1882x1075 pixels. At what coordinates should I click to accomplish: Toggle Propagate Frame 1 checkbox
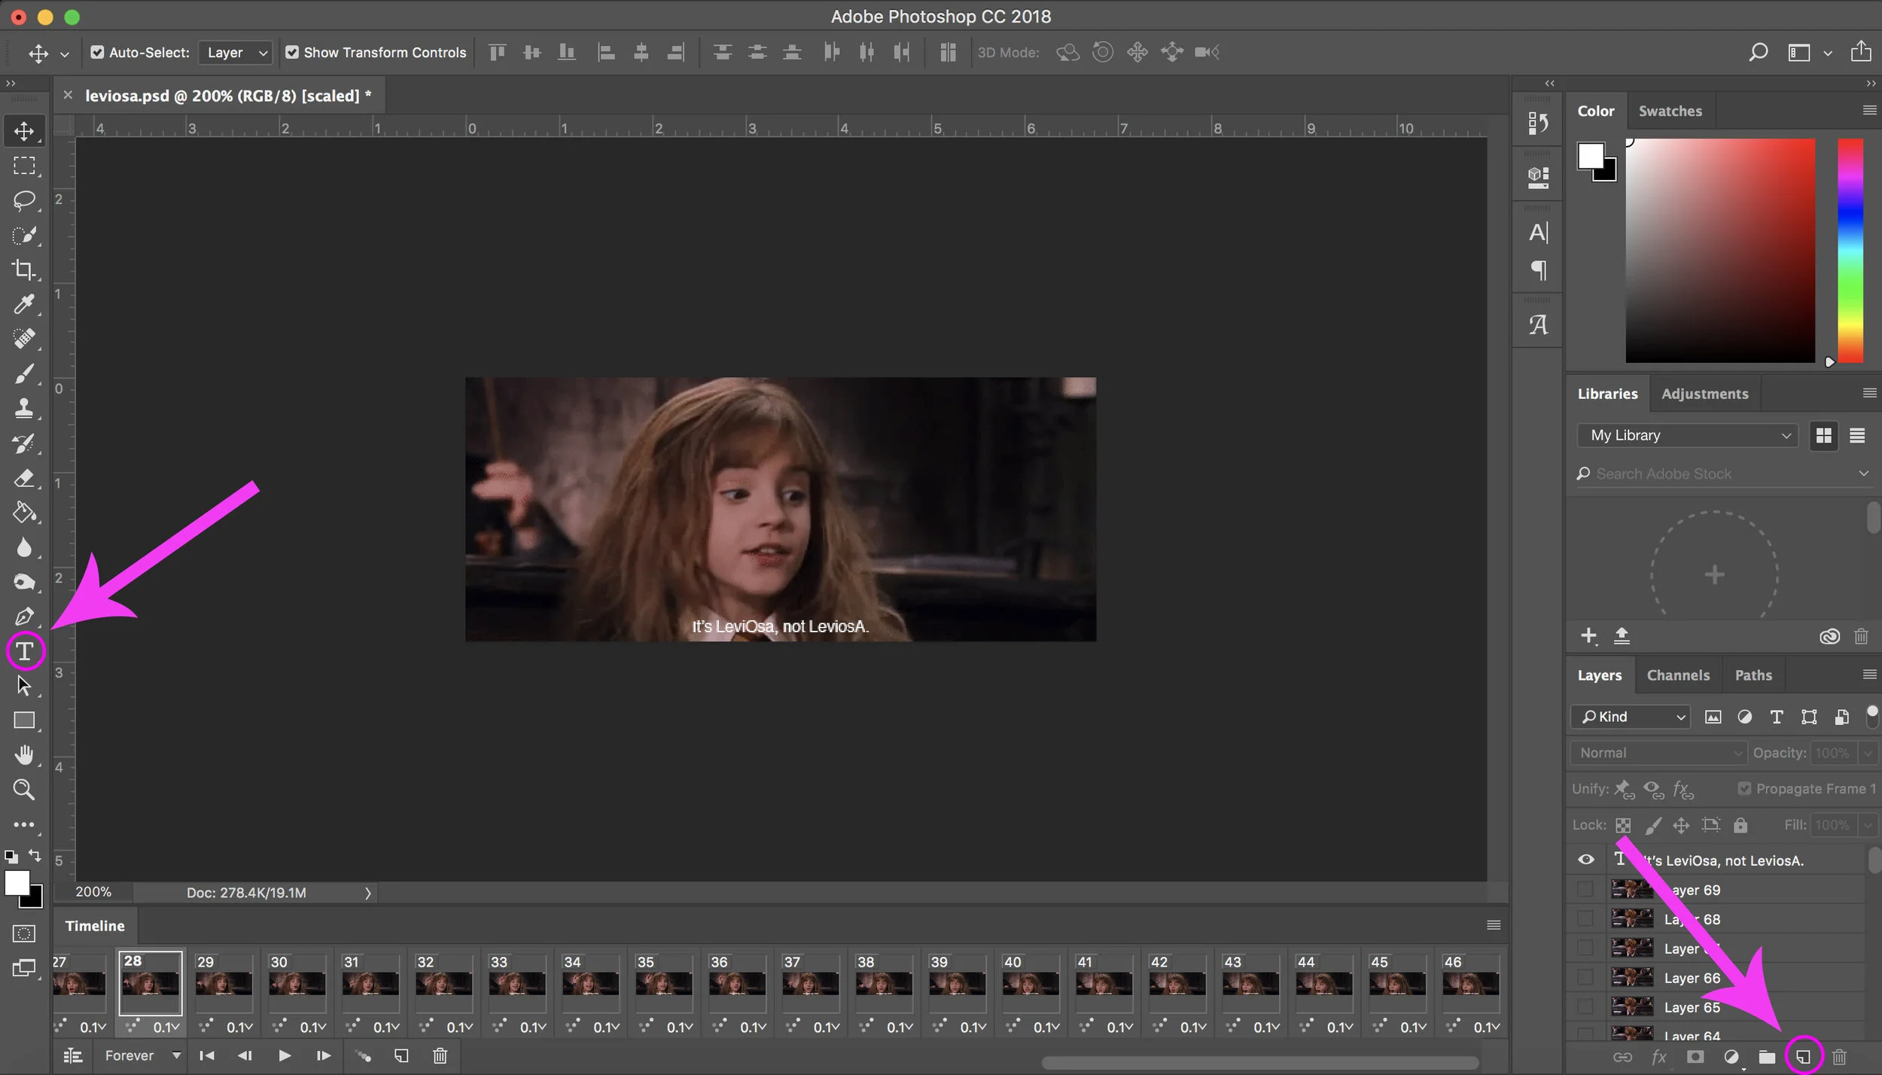pos(1744,788)
